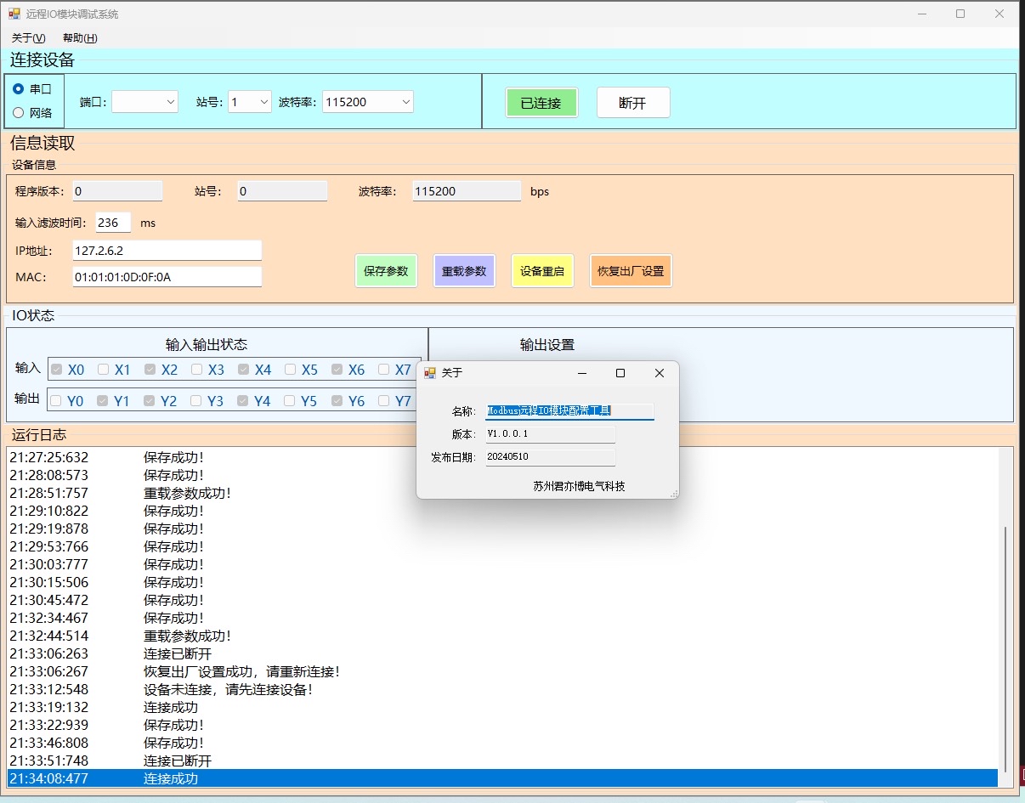Click the 版本 field showing V1.0.0.1
Image resolution: width=1025 pixels, height=803 pixels.
550,434
